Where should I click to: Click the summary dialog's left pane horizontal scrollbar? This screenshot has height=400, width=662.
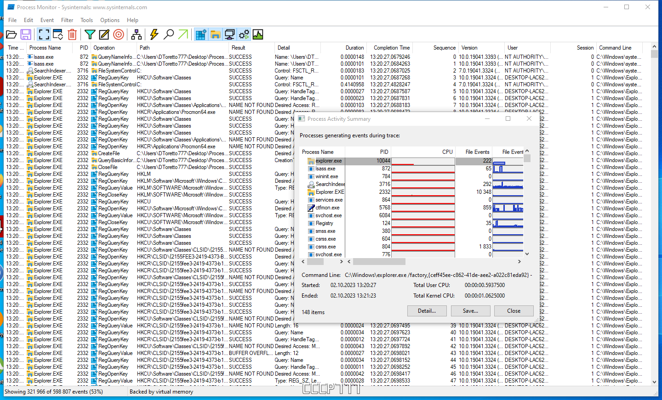323,261
